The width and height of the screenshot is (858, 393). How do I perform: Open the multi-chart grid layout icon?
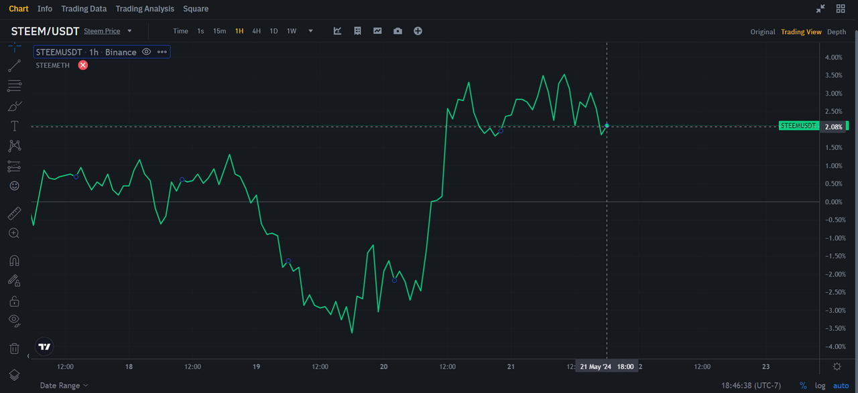(841, 9)
